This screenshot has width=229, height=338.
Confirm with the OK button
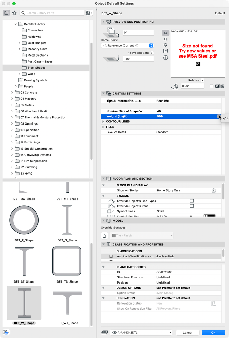pos(213,332)
